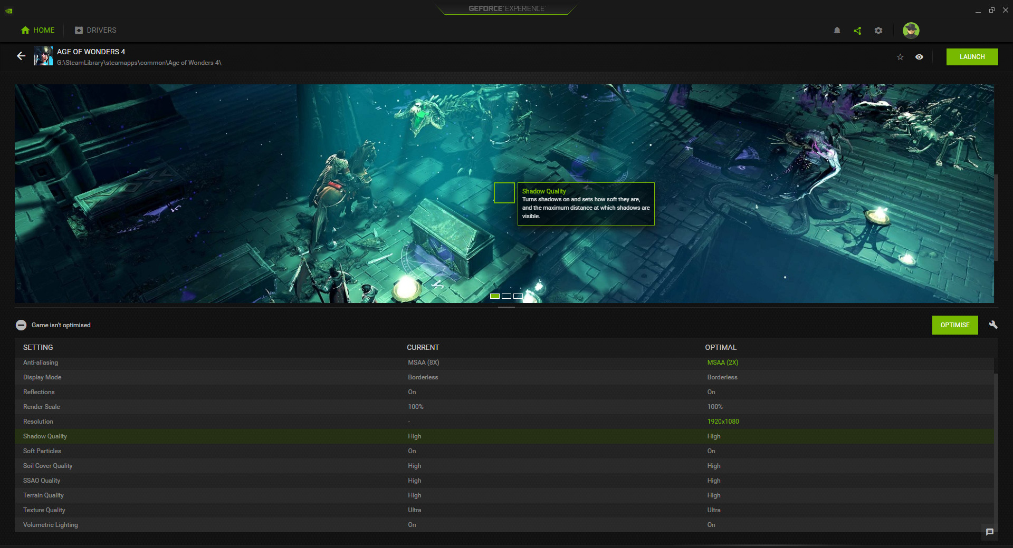Toggle the favorite star for Age of Wonders 4
Screen dimensions: 1013x548
[x=900, y=57]
